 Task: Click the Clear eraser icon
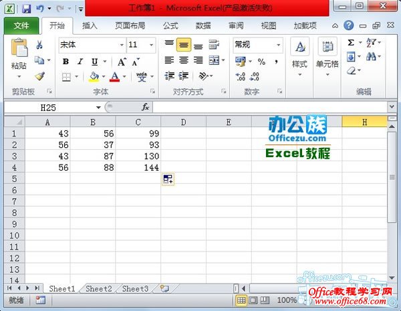coord(352,70)
